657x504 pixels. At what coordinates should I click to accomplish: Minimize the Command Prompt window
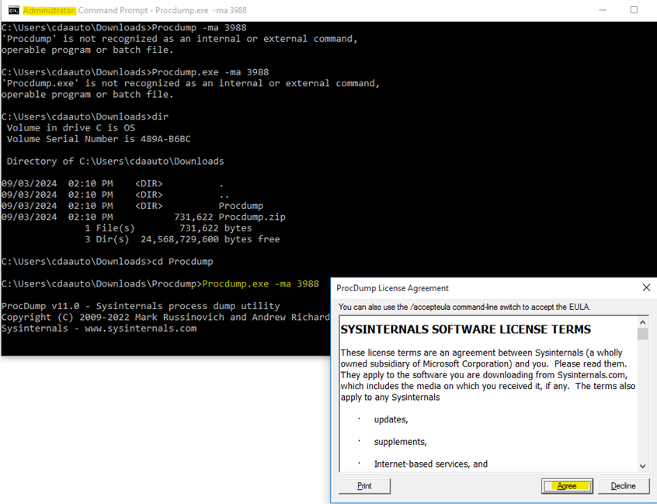pyautogui.click(x=601, y=10)
